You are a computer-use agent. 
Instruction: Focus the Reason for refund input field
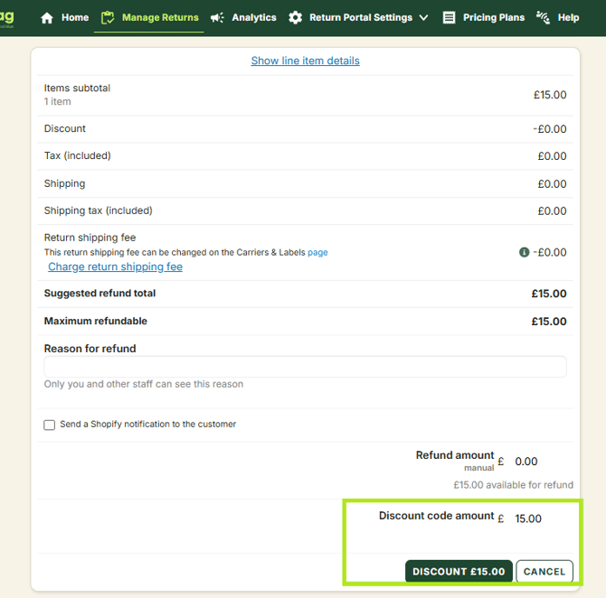coord(306,367)
